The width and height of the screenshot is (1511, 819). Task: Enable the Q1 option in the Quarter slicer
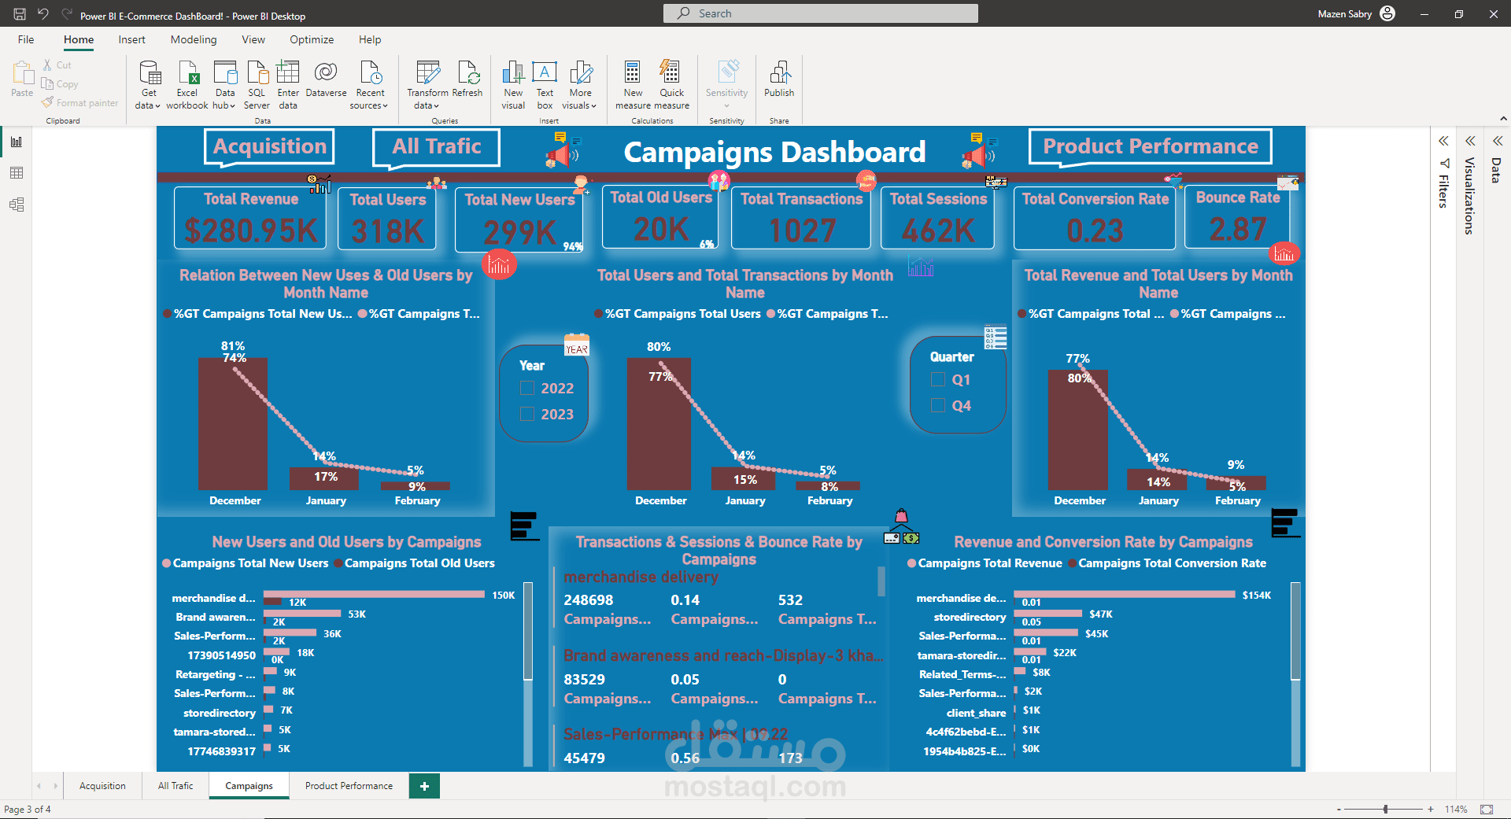937,378
